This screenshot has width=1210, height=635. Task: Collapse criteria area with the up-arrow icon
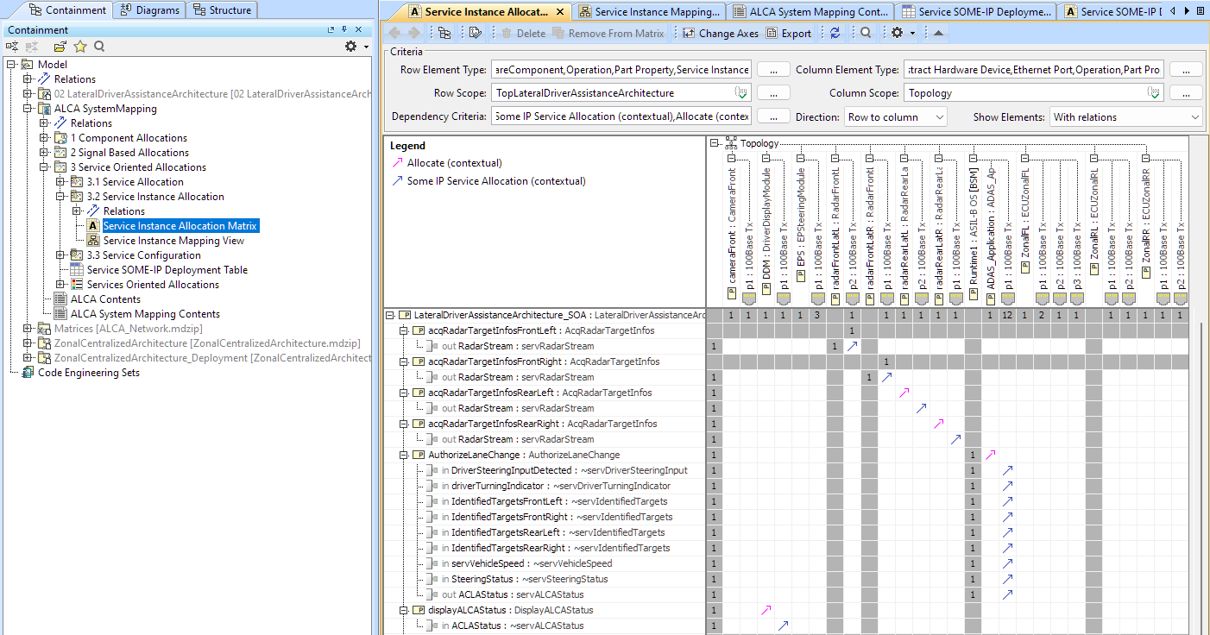click(x=938, y=33)
